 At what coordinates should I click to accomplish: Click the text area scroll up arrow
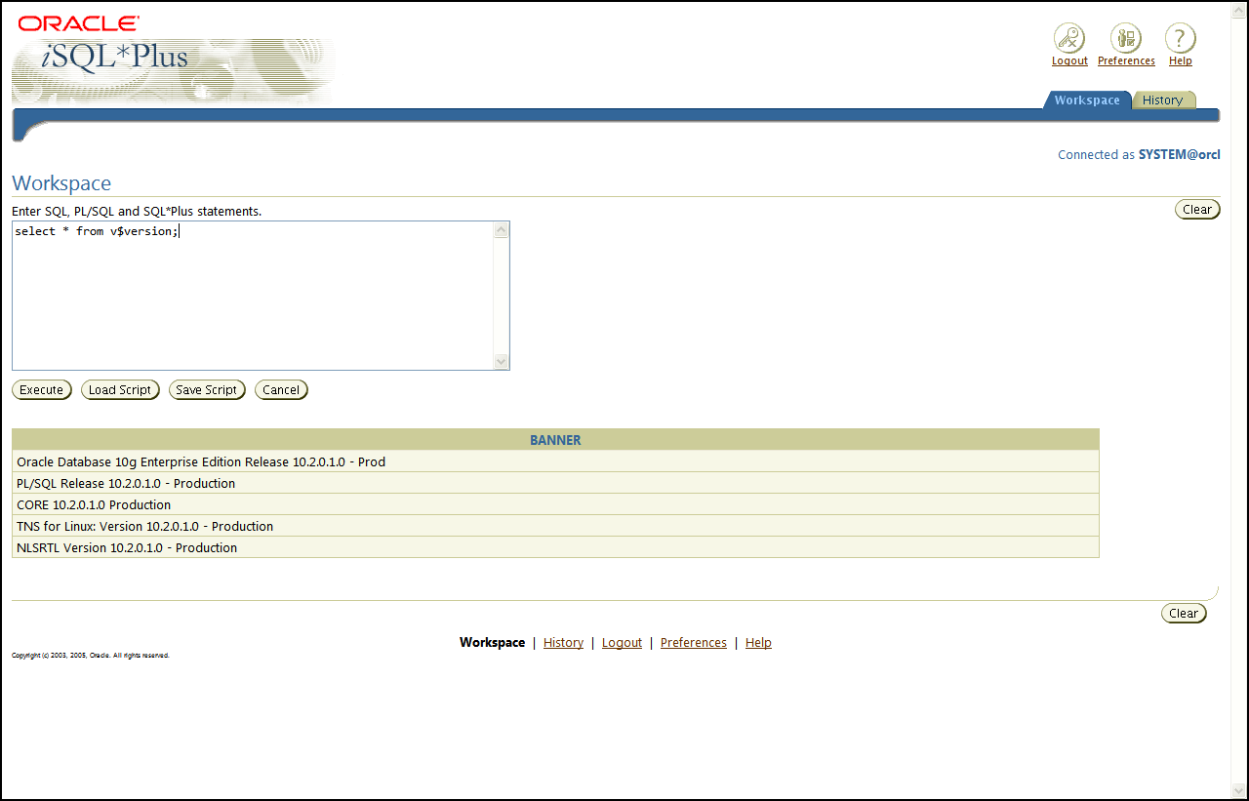pos(502,231)
